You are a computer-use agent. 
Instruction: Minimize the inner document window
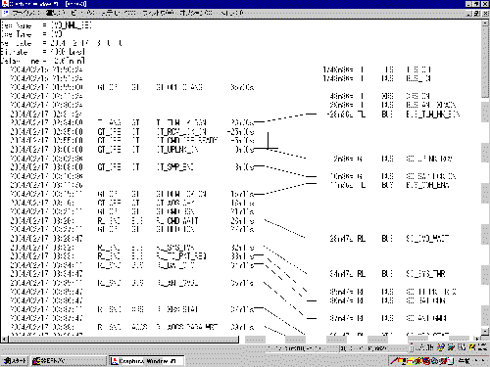click(x=469, y=13)
